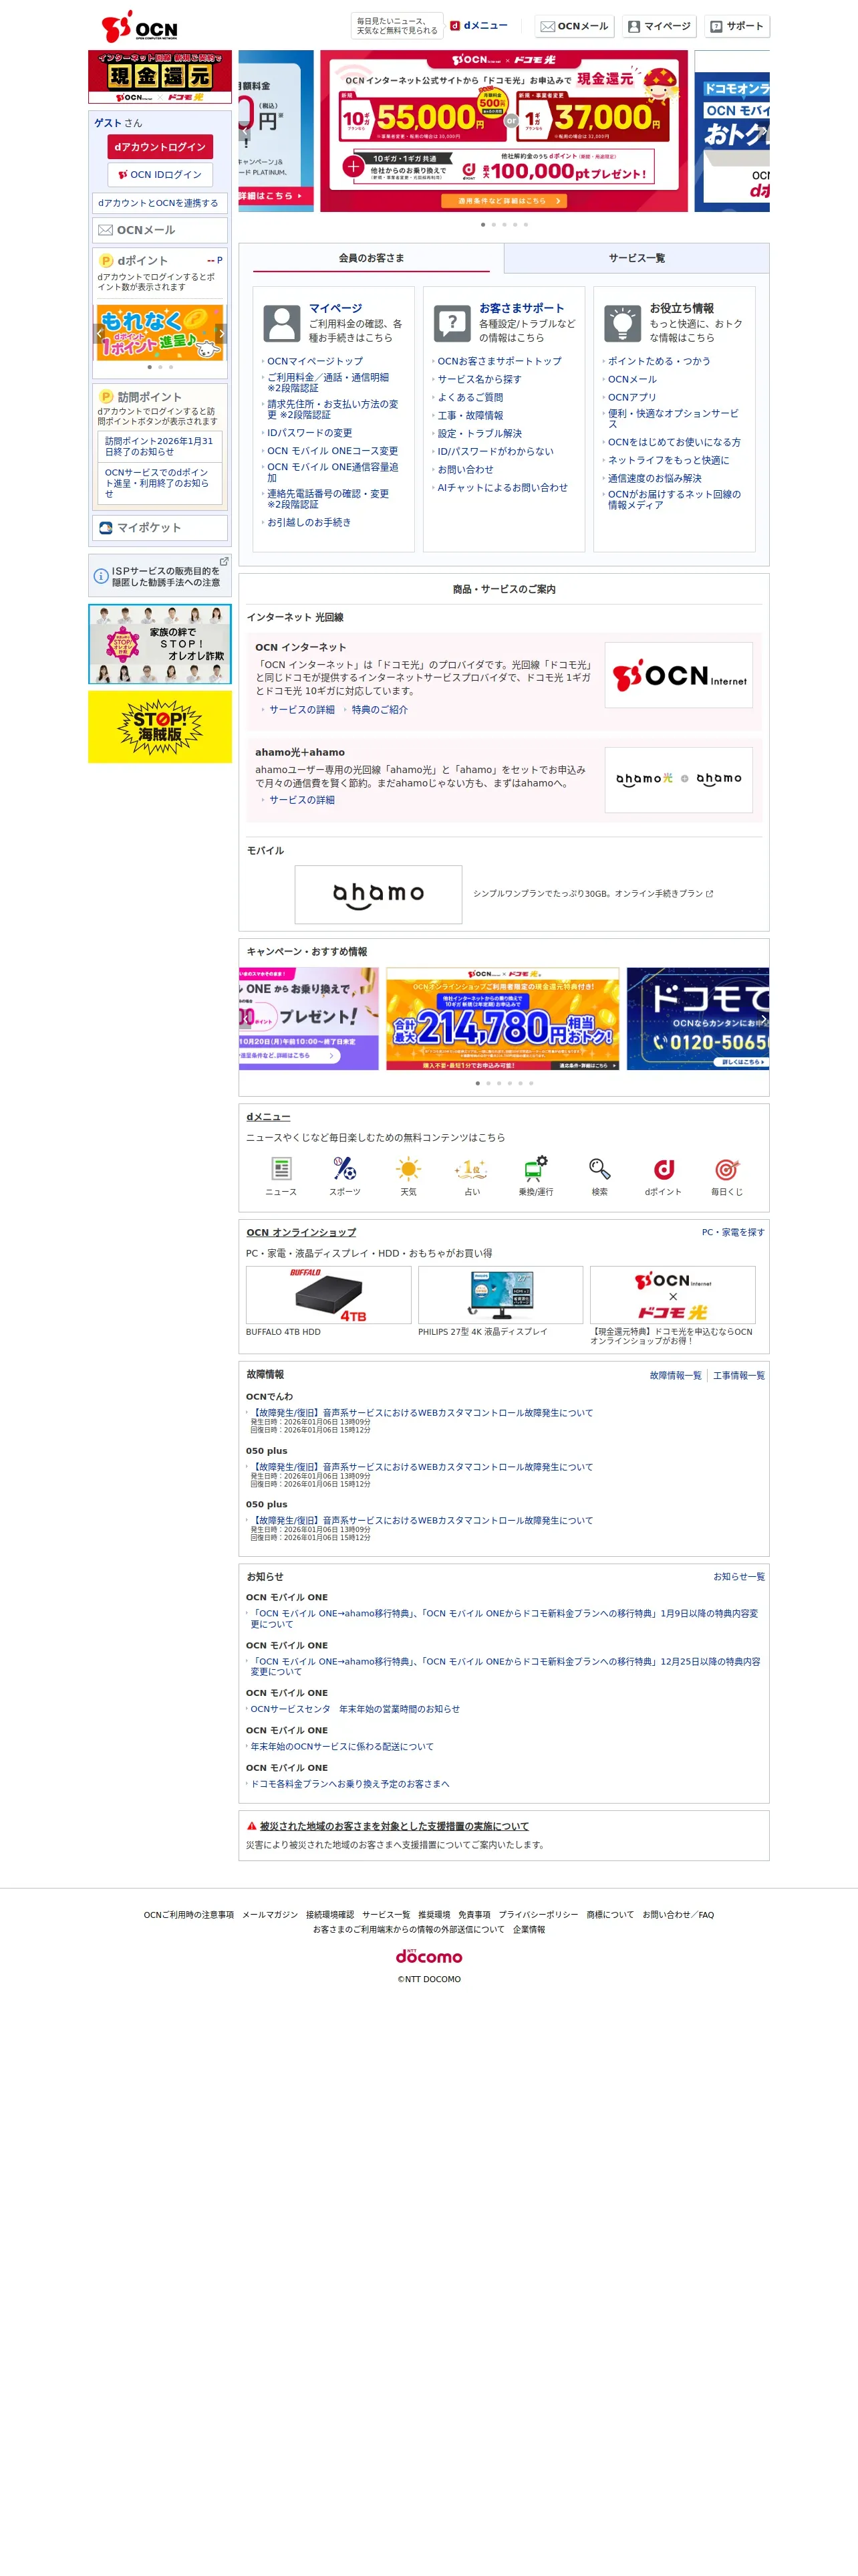The width and height of the screenshot is (858, 2576).
Task: Open 訪問ポイント2026年1月31日終了のお知らせ notice
Action: (159, 446)
